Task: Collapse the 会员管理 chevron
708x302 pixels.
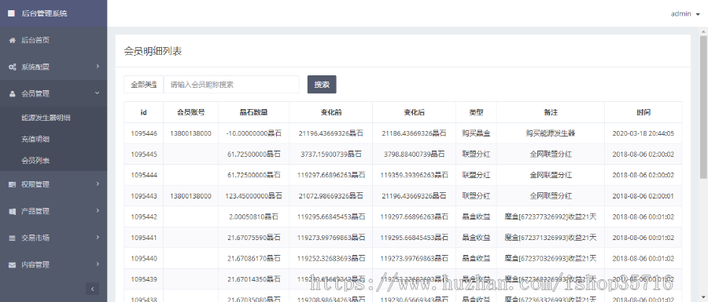Action: click(98, 93)
